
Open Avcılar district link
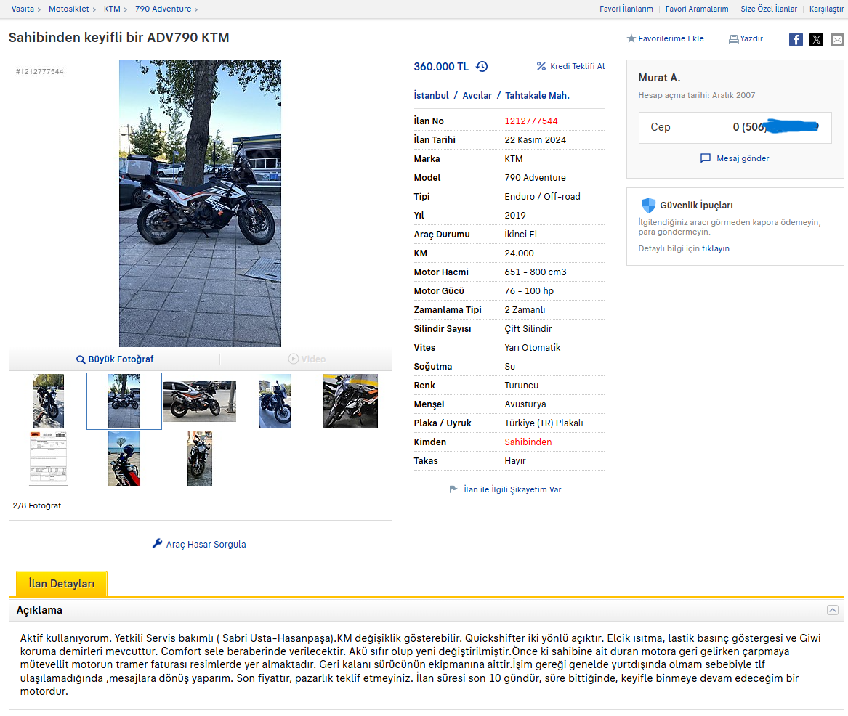477,96
